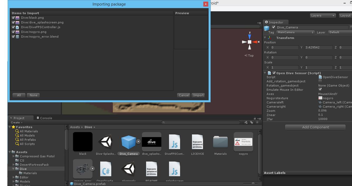Open the Layout dropdown
The width and height of the screenshot is (352, 186).
(345, 16)
